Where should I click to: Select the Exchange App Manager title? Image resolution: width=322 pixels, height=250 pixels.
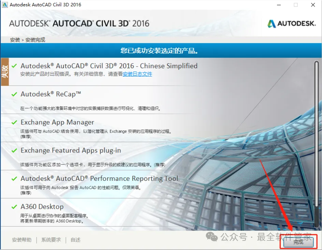pyautogui.click(x=57, y=122)
